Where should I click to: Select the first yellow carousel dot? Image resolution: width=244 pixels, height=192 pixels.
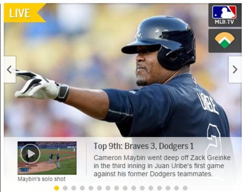(x=57, y=188)
